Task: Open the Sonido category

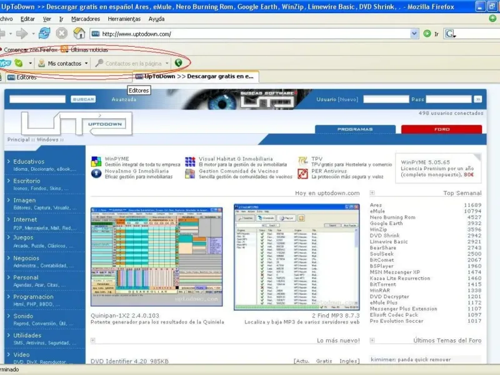Action: pyautogui.click(x=23, y=316)
